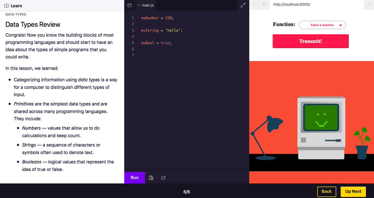The image size is (374, 198).
Task: Go back using the Back button
Action: (326, 191)
